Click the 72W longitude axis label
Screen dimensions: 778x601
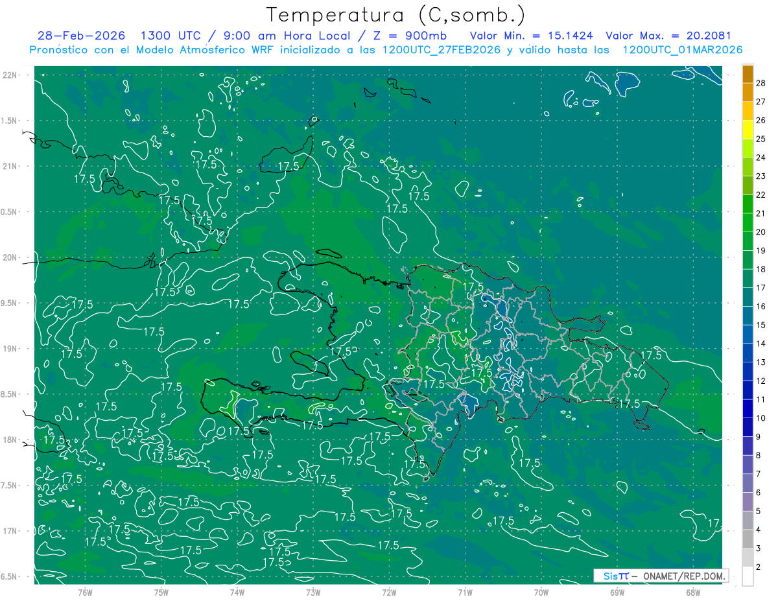click(389, 592)
